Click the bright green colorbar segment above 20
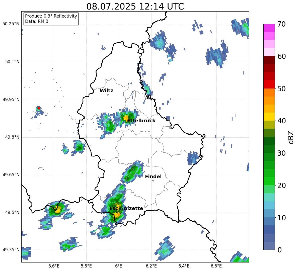The height and width of the screenshot is (271, 297). 269,181
